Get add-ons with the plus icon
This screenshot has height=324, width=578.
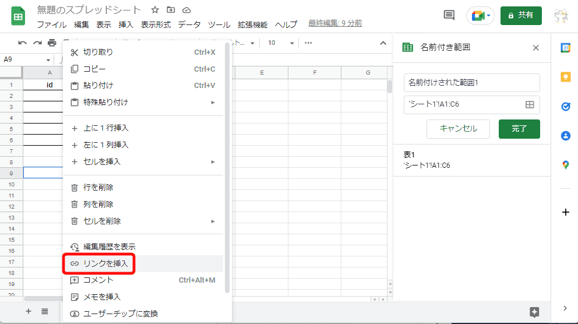coord(565,212)
